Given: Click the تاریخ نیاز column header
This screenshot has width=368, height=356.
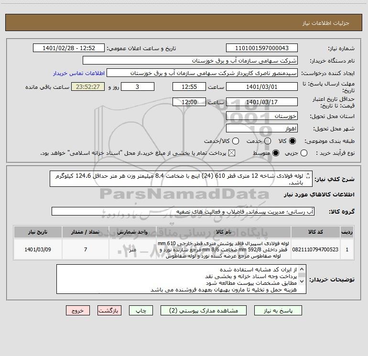Looking at the screenshot, I should 38,232.
